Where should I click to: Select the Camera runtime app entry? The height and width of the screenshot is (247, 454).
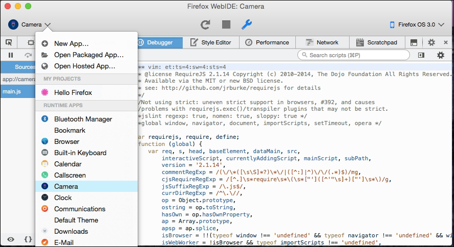[87, 186]
